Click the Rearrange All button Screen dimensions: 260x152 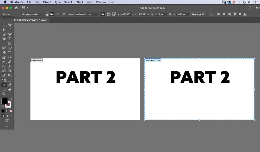199,14
